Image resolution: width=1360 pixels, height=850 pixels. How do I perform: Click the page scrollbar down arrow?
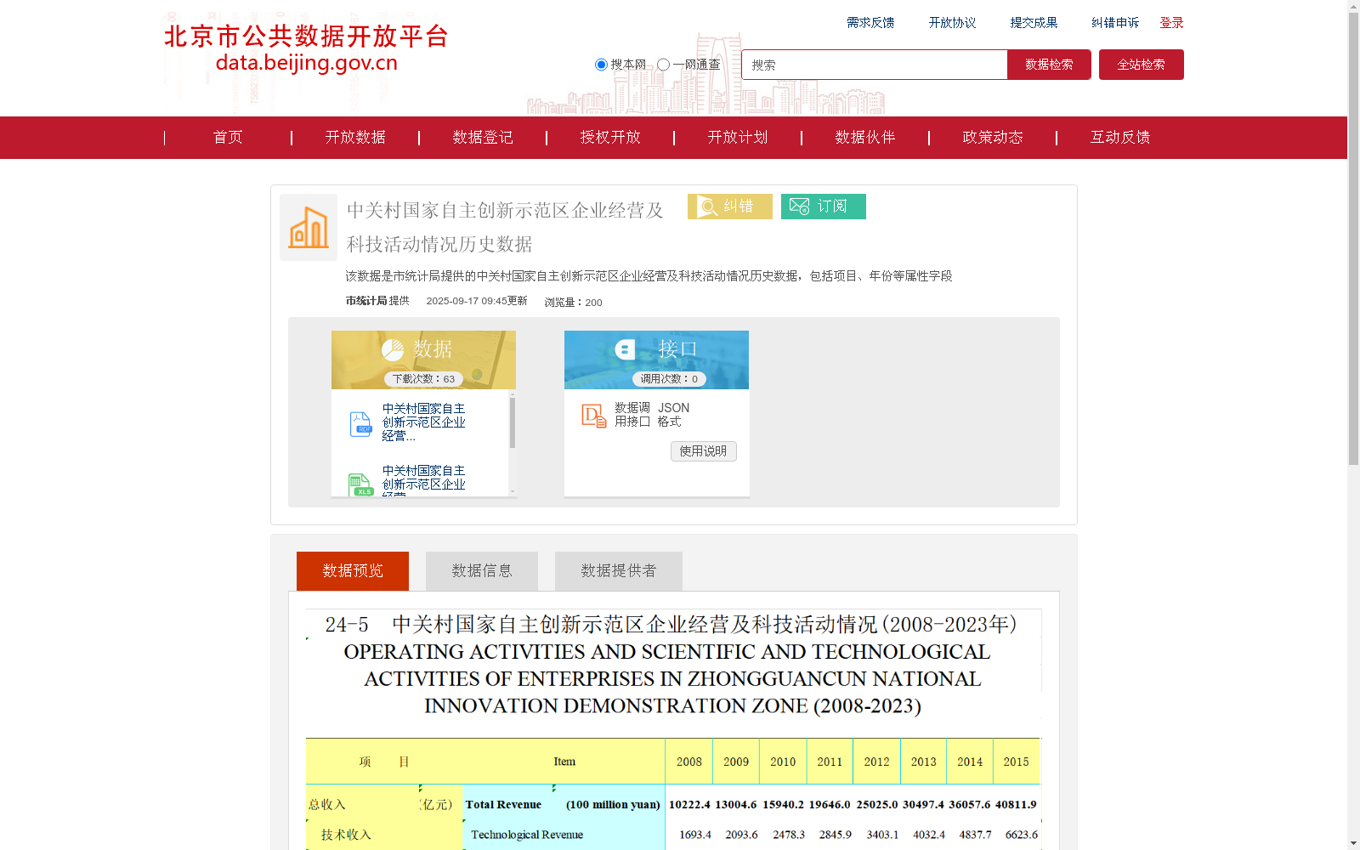[1353, 843]
